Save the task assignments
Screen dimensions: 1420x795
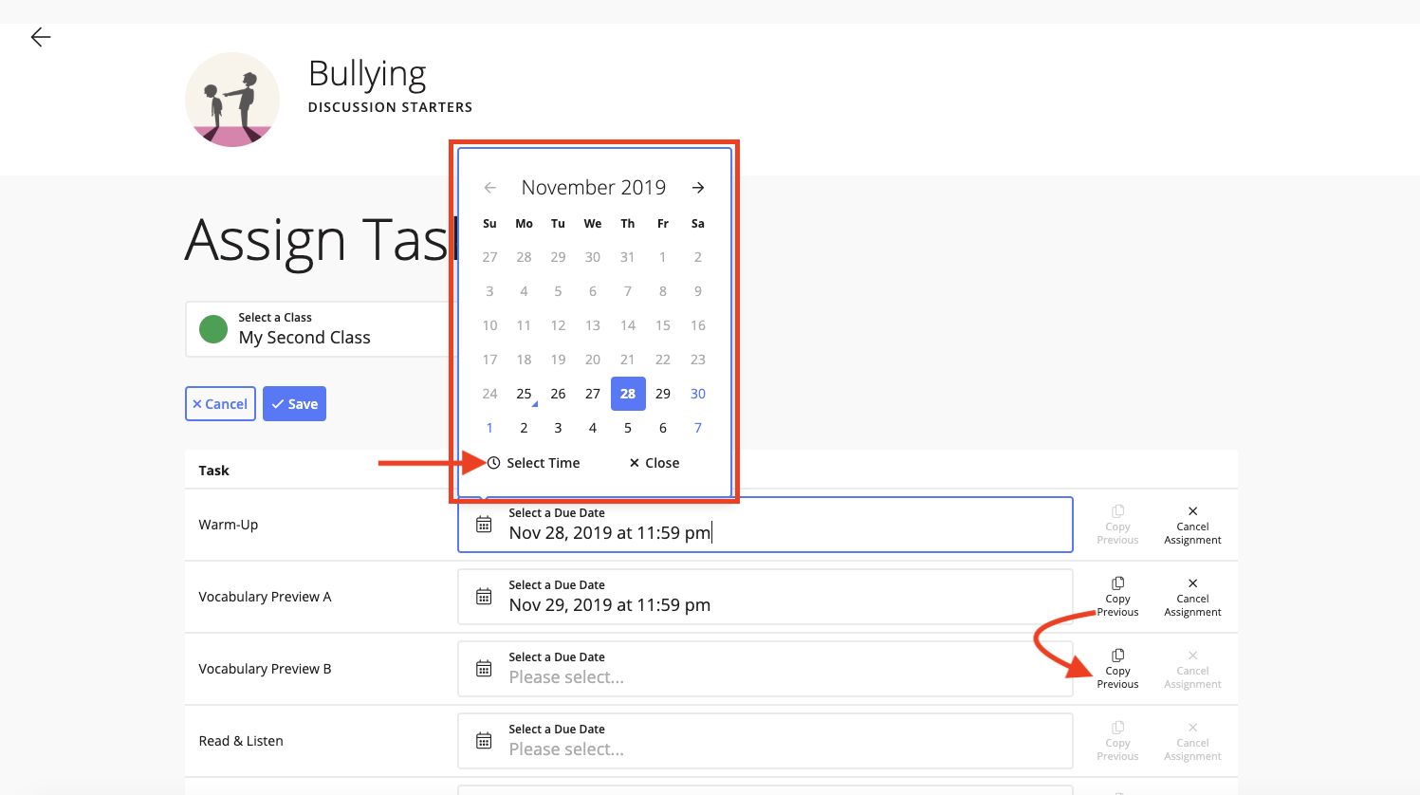coord(294,404)
